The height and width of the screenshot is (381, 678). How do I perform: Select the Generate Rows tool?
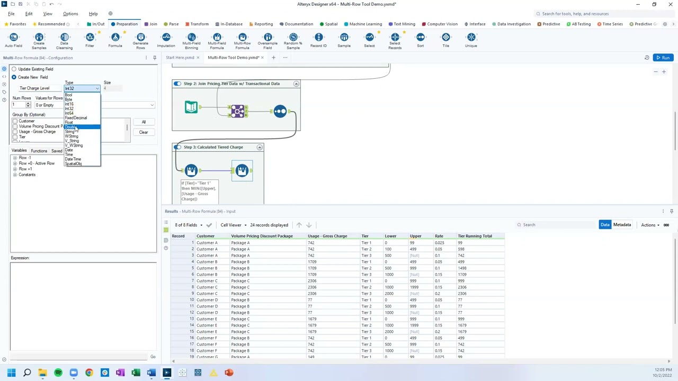pos(140,40)
